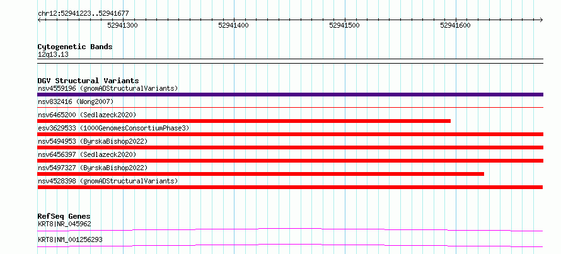
Task: Click the KRT8|NM_001256293 gene label
Action: point(70,240)
